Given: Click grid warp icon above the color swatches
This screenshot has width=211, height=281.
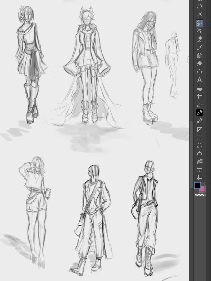Looking at the screenshot, I should pos(200,177).
